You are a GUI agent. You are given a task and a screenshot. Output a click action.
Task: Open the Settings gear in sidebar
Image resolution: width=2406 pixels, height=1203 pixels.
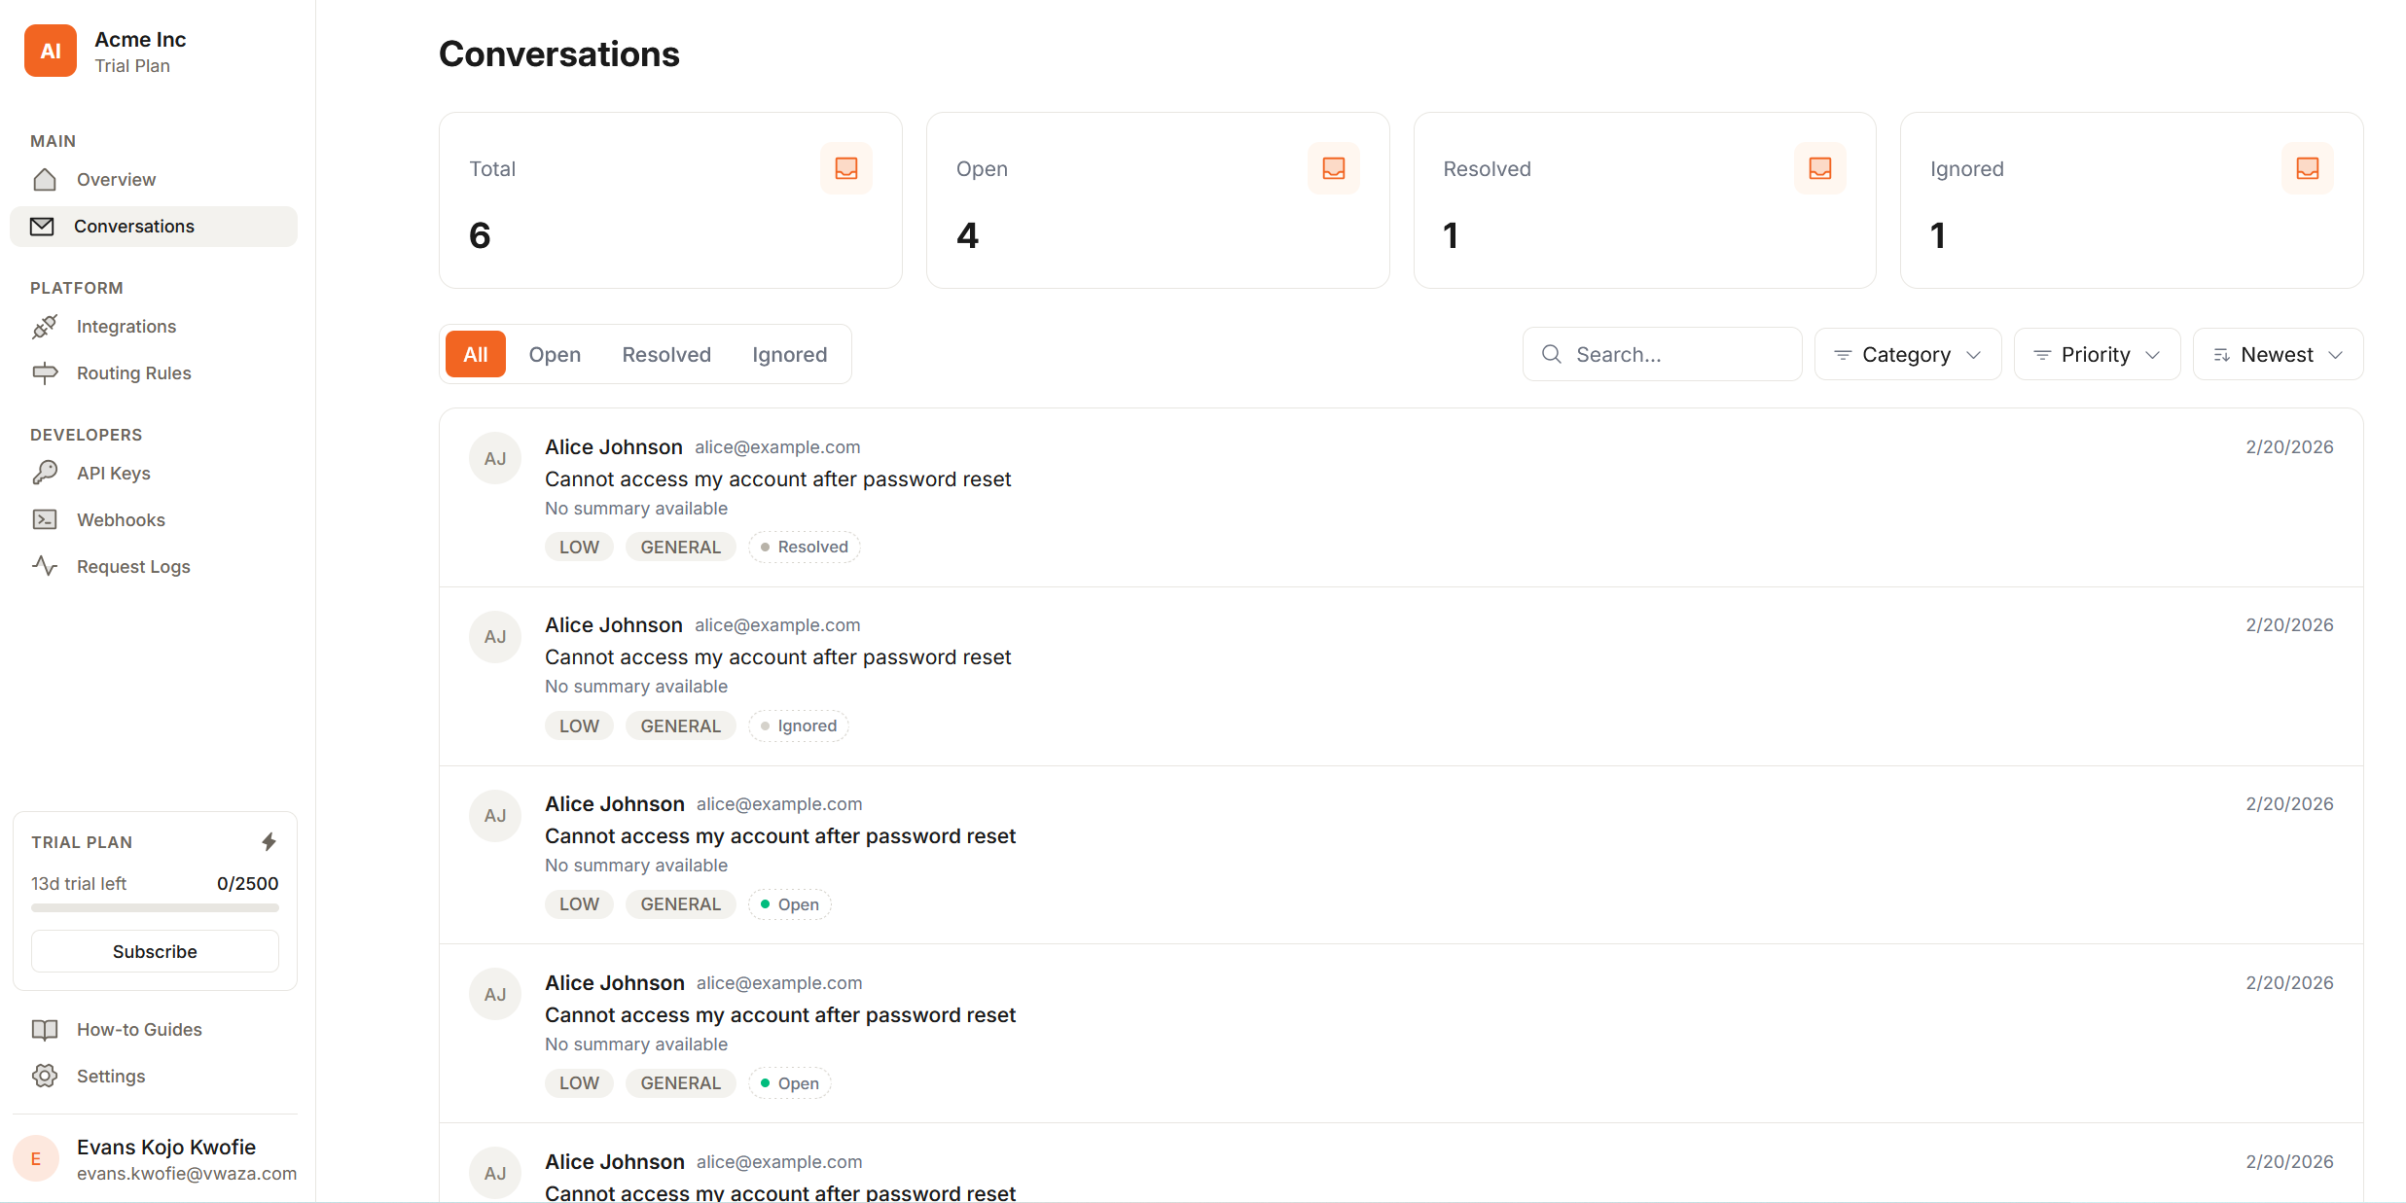[45, 1076]
